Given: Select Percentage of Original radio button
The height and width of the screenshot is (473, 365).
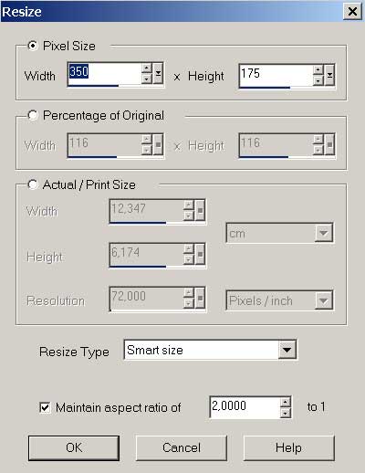Looking at the screenshot, I should click(x=33, y=115).
